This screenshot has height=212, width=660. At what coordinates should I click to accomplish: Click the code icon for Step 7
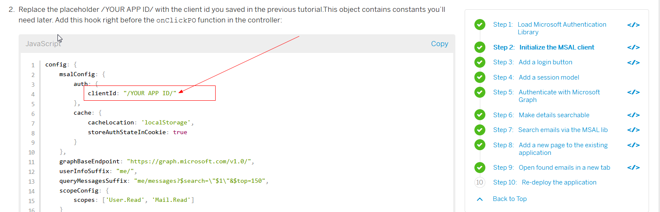coord(633,130)
